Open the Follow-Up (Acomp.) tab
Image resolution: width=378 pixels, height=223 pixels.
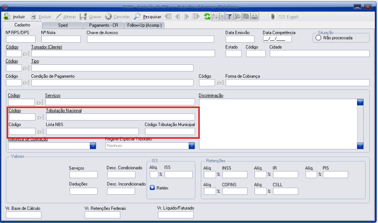click(144, 25)
